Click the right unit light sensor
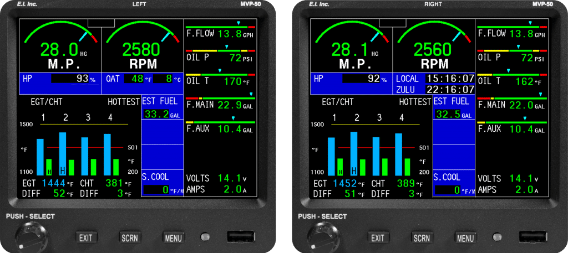The width and height of the screenshot is (568, 253). [497, 237]
